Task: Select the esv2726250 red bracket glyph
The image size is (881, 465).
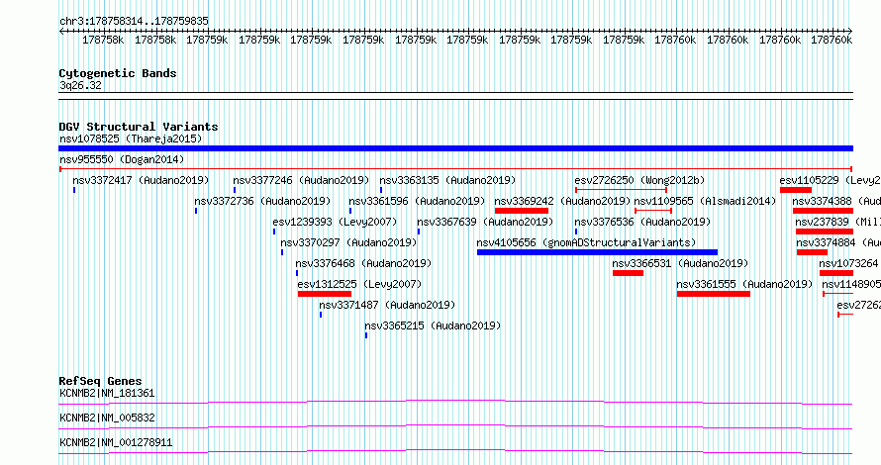Action: click(x=621, y=190)
